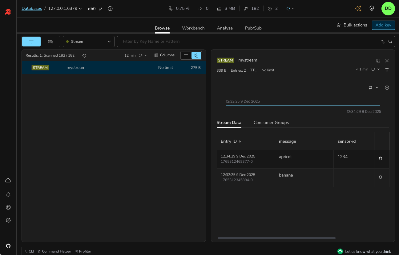Delete the apricot stream entry
The width and height of the screenshot is (399, 255).
[380, 158]
